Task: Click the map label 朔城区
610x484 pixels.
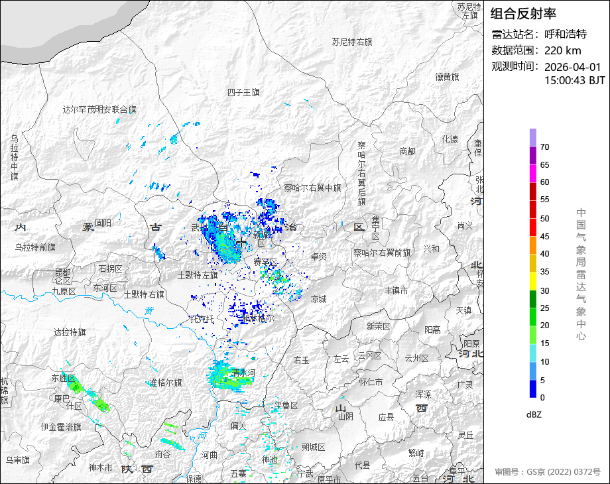Action: [x=313, y=447]
